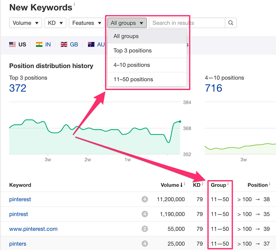Viewport: 276px width, 250px height.
Task: Choose 4–10 positions in the groups menu
Action: click(x=132, y=65)
